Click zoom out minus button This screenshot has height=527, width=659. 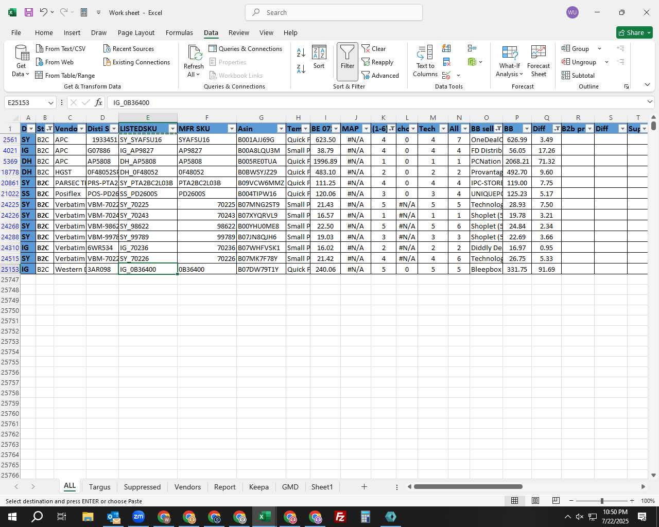tap(571, 501)
